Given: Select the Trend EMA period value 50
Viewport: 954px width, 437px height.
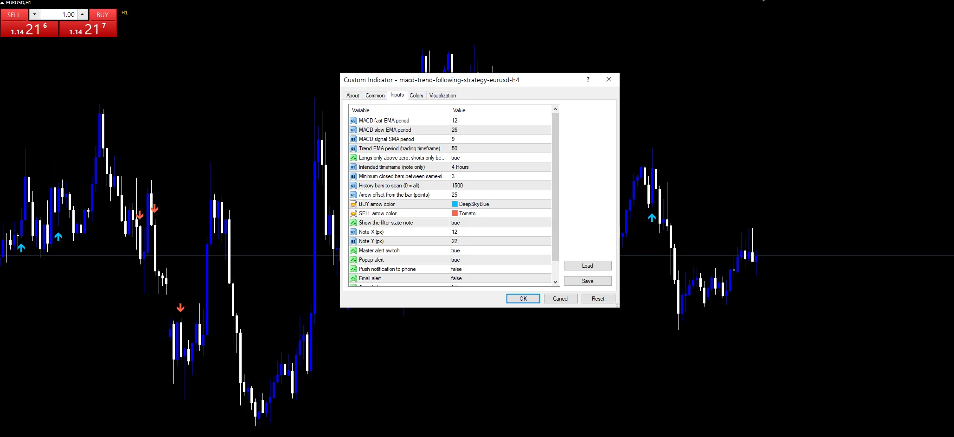Looking at the screenshot, I should pos(501,148).
